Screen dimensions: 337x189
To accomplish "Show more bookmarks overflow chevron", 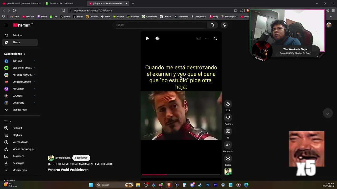I will (331, 17).
